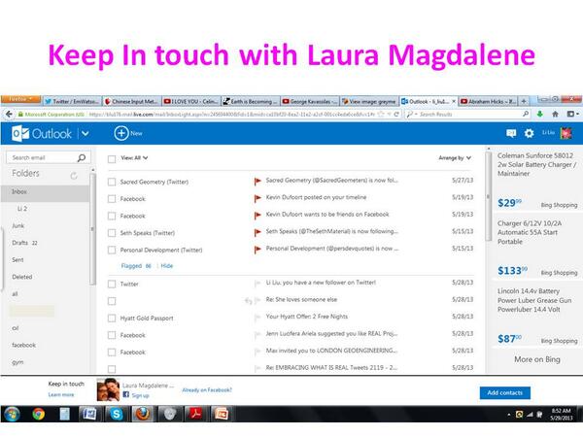This screenshot has width=583, height=437.
Task: Select checkbox for Facebook Kevin Dufoort posted
Action: click(x=112, y=199)
